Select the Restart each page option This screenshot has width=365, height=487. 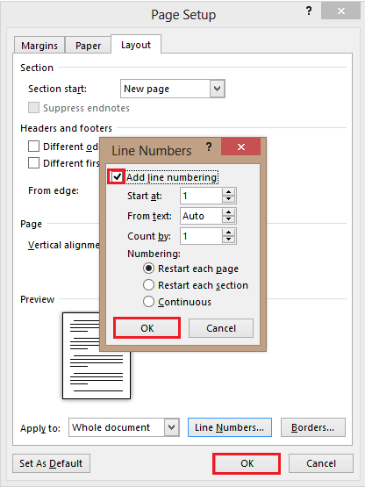(x=148, y=268)
